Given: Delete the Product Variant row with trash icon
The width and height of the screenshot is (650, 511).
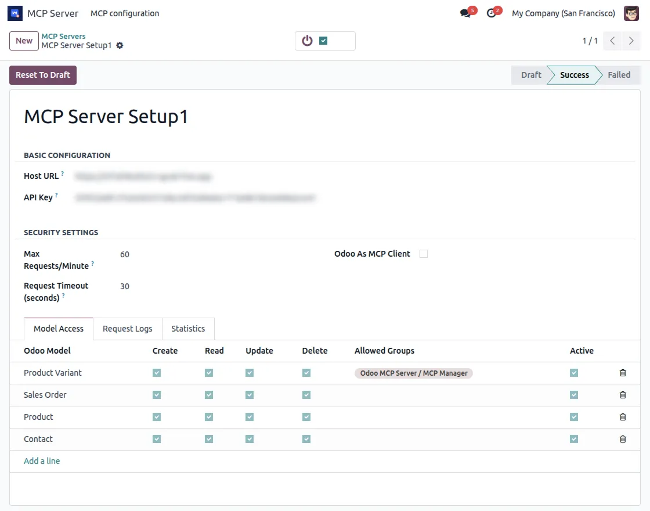Looking at the screenshot, I should tap(623, 373).
